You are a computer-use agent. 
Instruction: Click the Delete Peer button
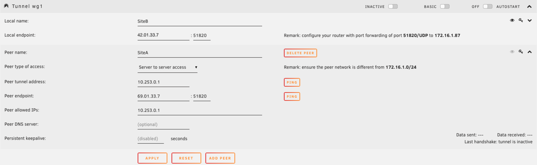[300, 53]
